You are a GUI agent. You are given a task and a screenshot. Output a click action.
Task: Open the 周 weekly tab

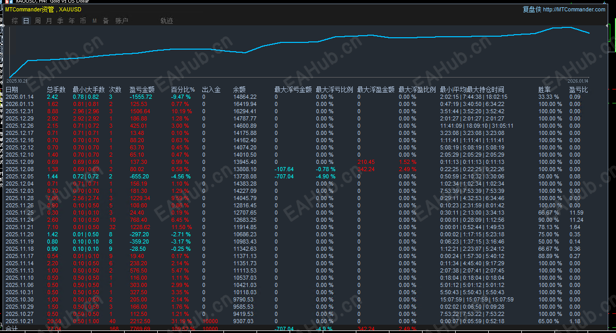click(x=38, y=21)
